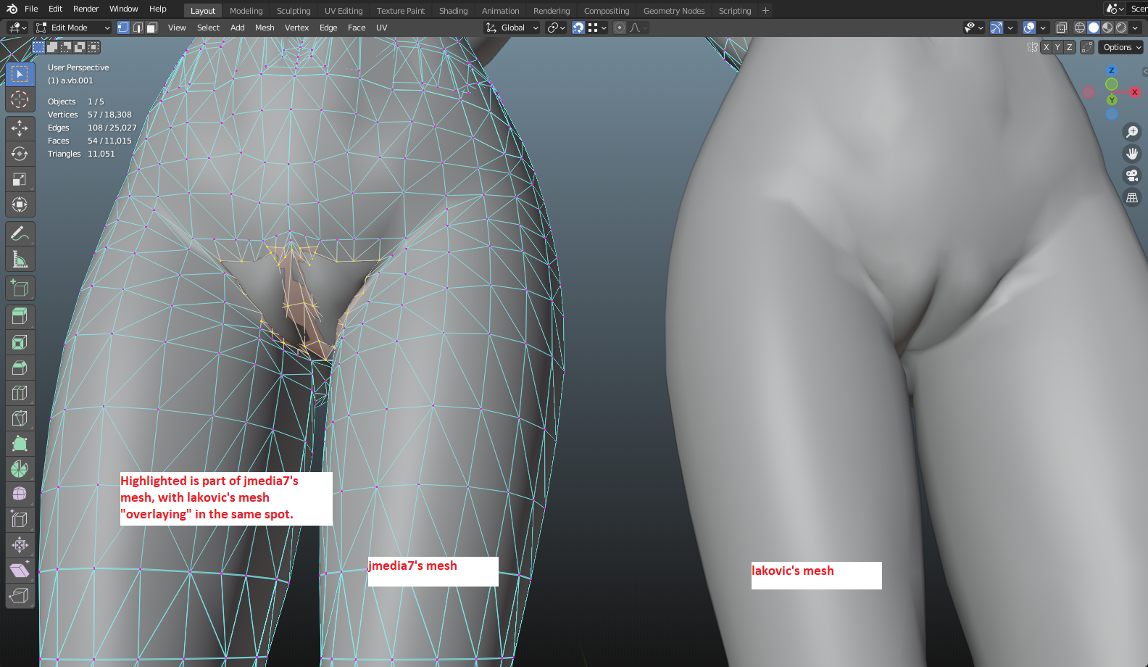Expand the Options dropdown
The image size is (1148, 667).
1122,47
